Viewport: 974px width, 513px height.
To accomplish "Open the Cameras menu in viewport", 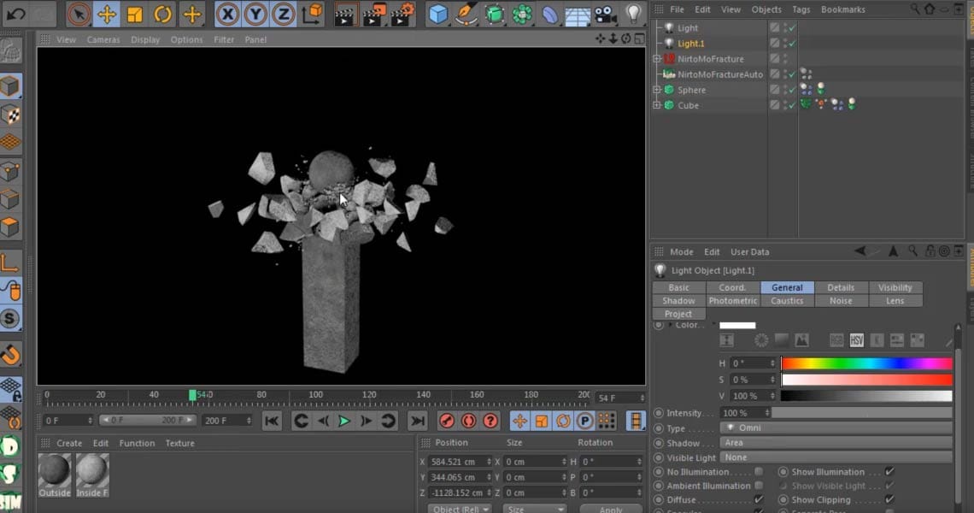I will 103,39.
